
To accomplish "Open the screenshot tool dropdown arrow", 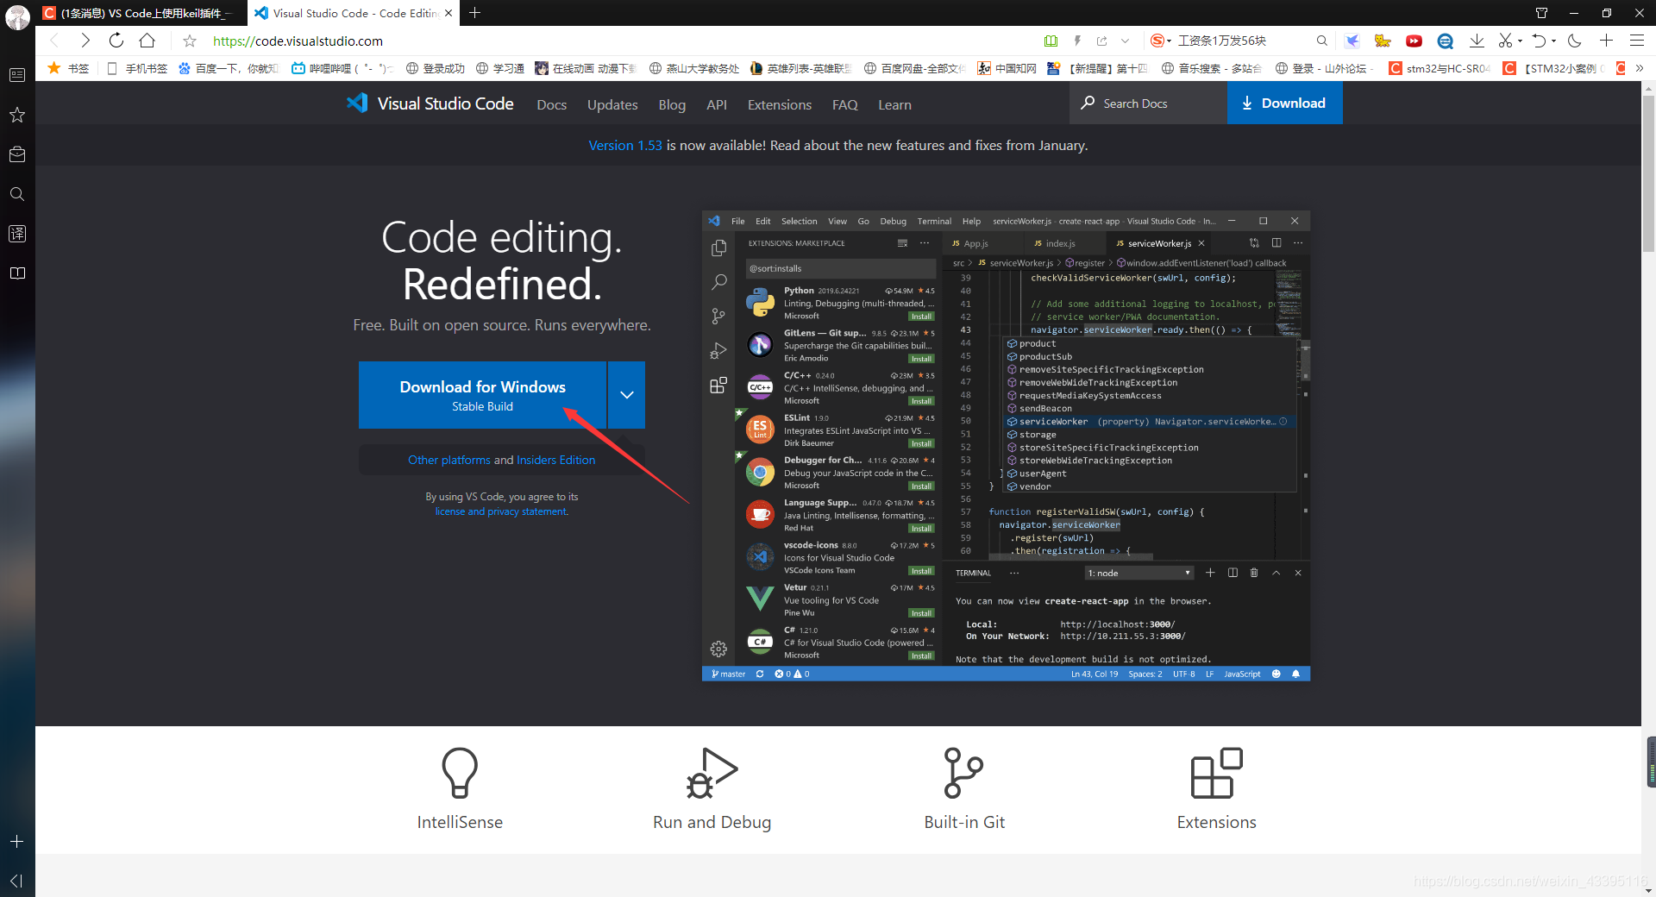I will coord(1520,41).
